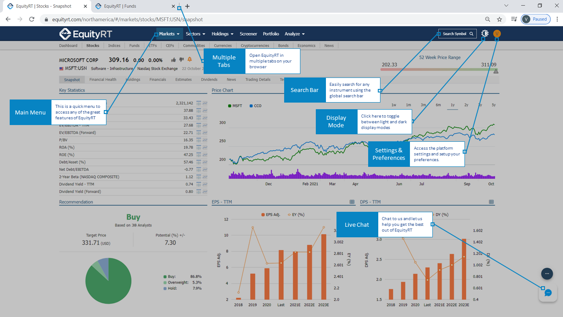Open the Trading Details tab
Image resolution: width=563 pixels, height=317 pixels.
(258, 80)
